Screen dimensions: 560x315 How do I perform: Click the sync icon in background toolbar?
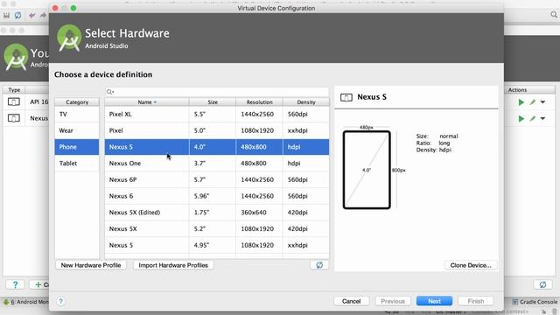17,16
